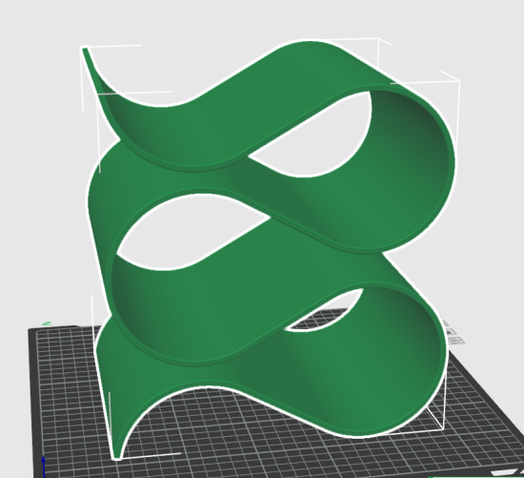Click the bottom-left base foot of the model
The height and width of the screenshot is (478, 524).
point(117,452)
